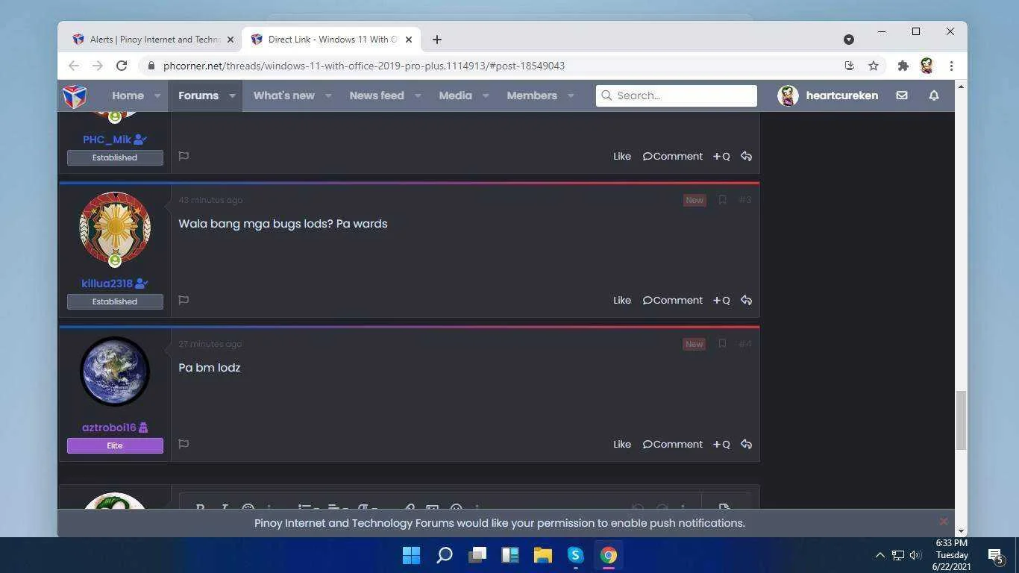
Task: Like killua2318's post
Action: (x=622, y=300)
